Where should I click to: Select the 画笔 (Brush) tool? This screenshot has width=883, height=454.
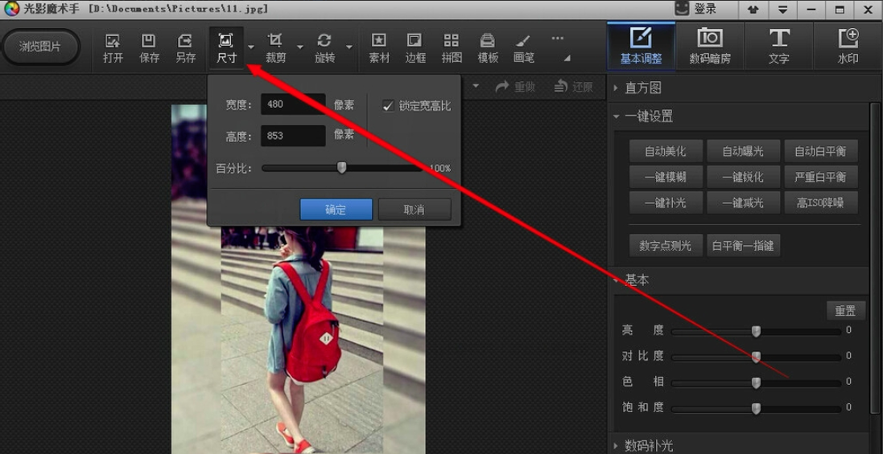524,47
